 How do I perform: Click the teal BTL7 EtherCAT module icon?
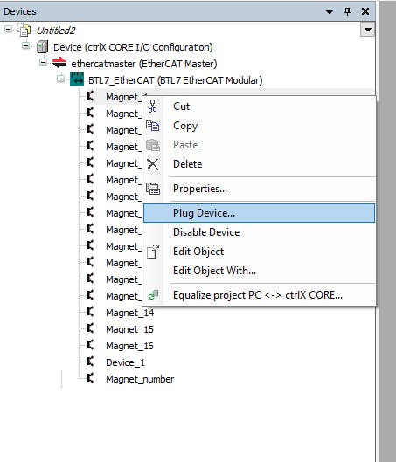(x=77, y=79)
